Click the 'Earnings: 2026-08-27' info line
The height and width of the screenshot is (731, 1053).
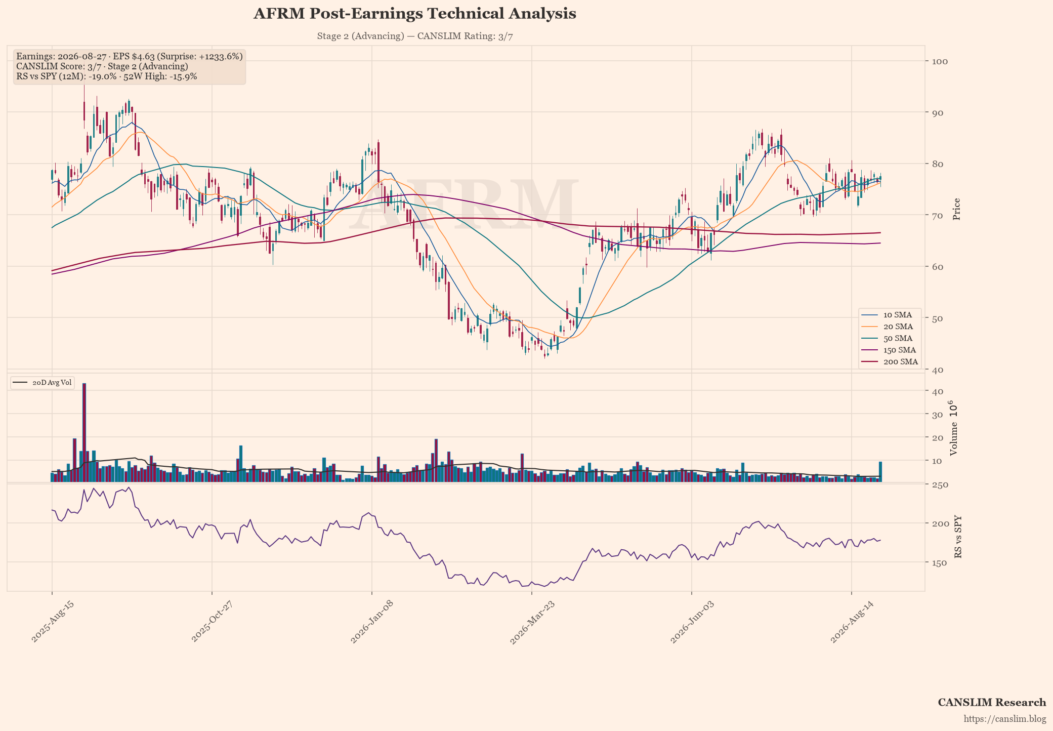point(130,56)
